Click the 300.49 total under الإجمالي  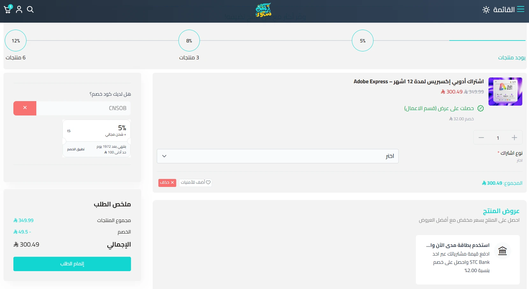click(x=26, y=245)
